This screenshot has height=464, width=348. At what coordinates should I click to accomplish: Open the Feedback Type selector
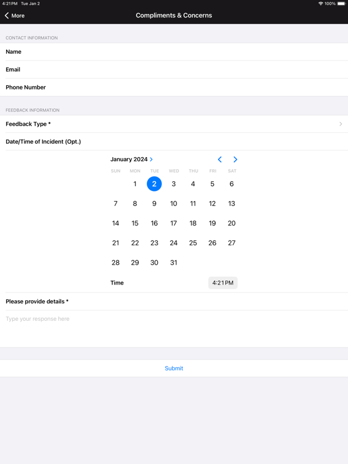pos(174,124)
